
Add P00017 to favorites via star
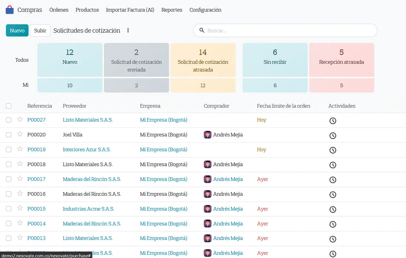pos(20,178)
